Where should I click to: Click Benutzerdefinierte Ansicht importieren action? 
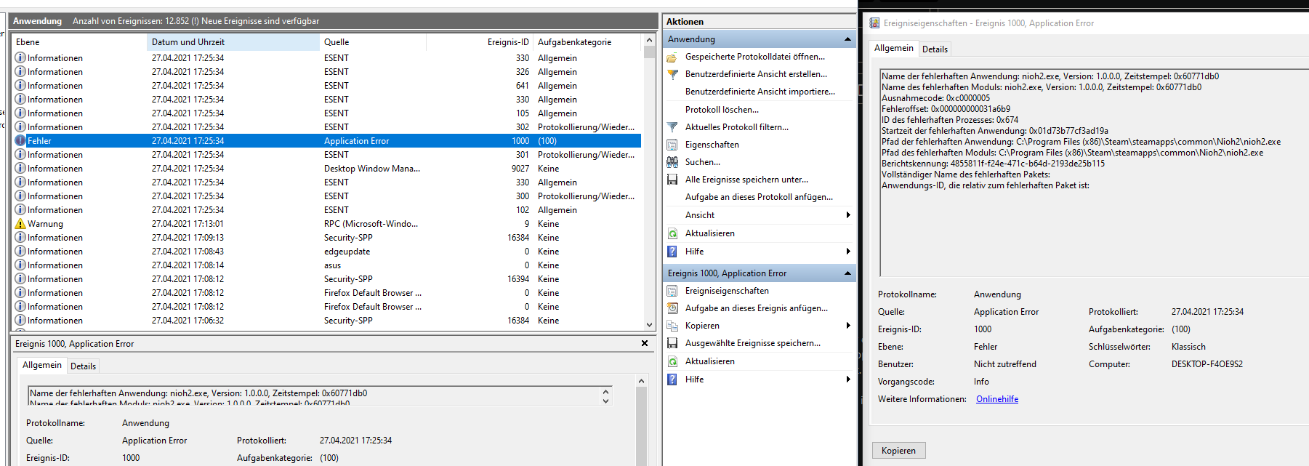[x=760, y=92]
